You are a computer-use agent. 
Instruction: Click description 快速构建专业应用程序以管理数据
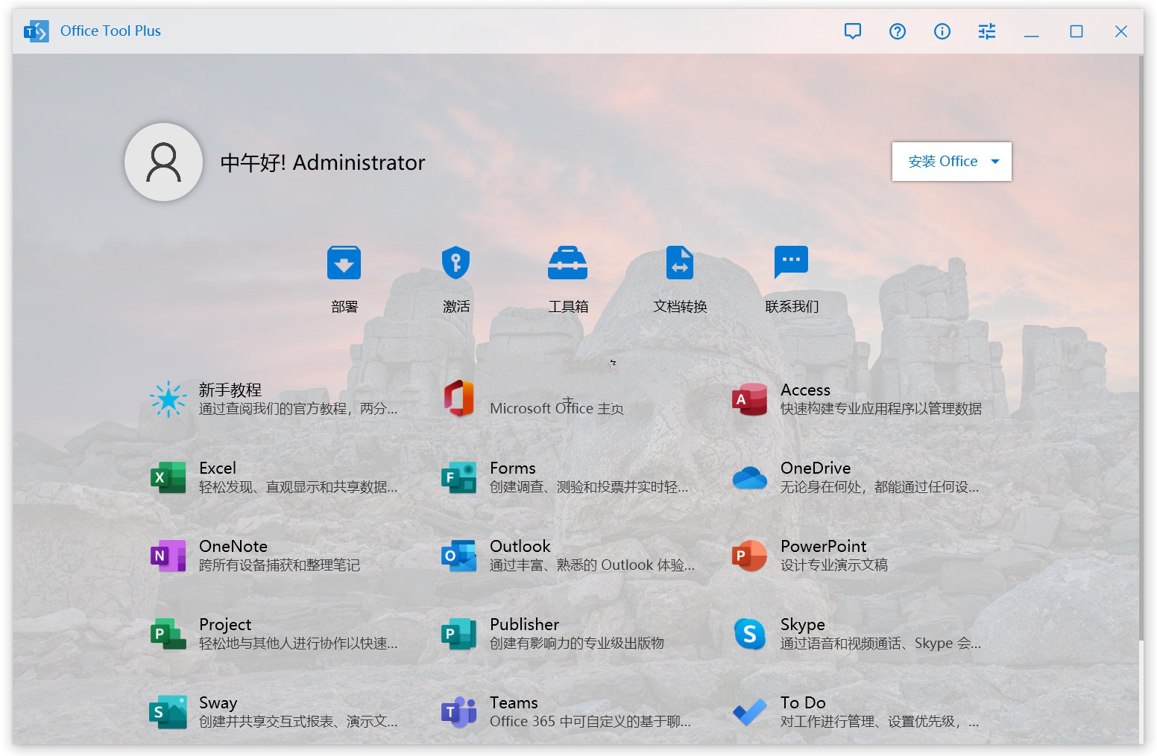coord(881,408)
